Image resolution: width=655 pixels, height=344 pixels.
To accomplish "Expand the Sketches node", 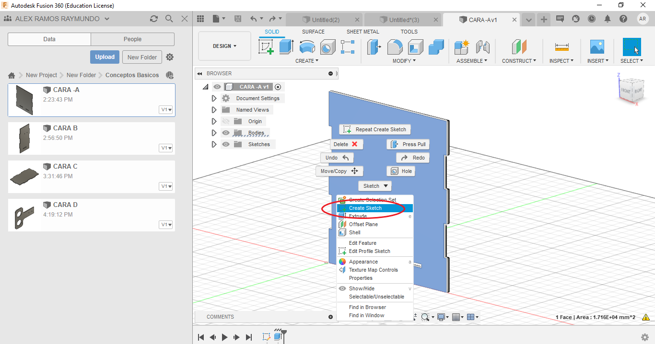I will pos(214,144).
